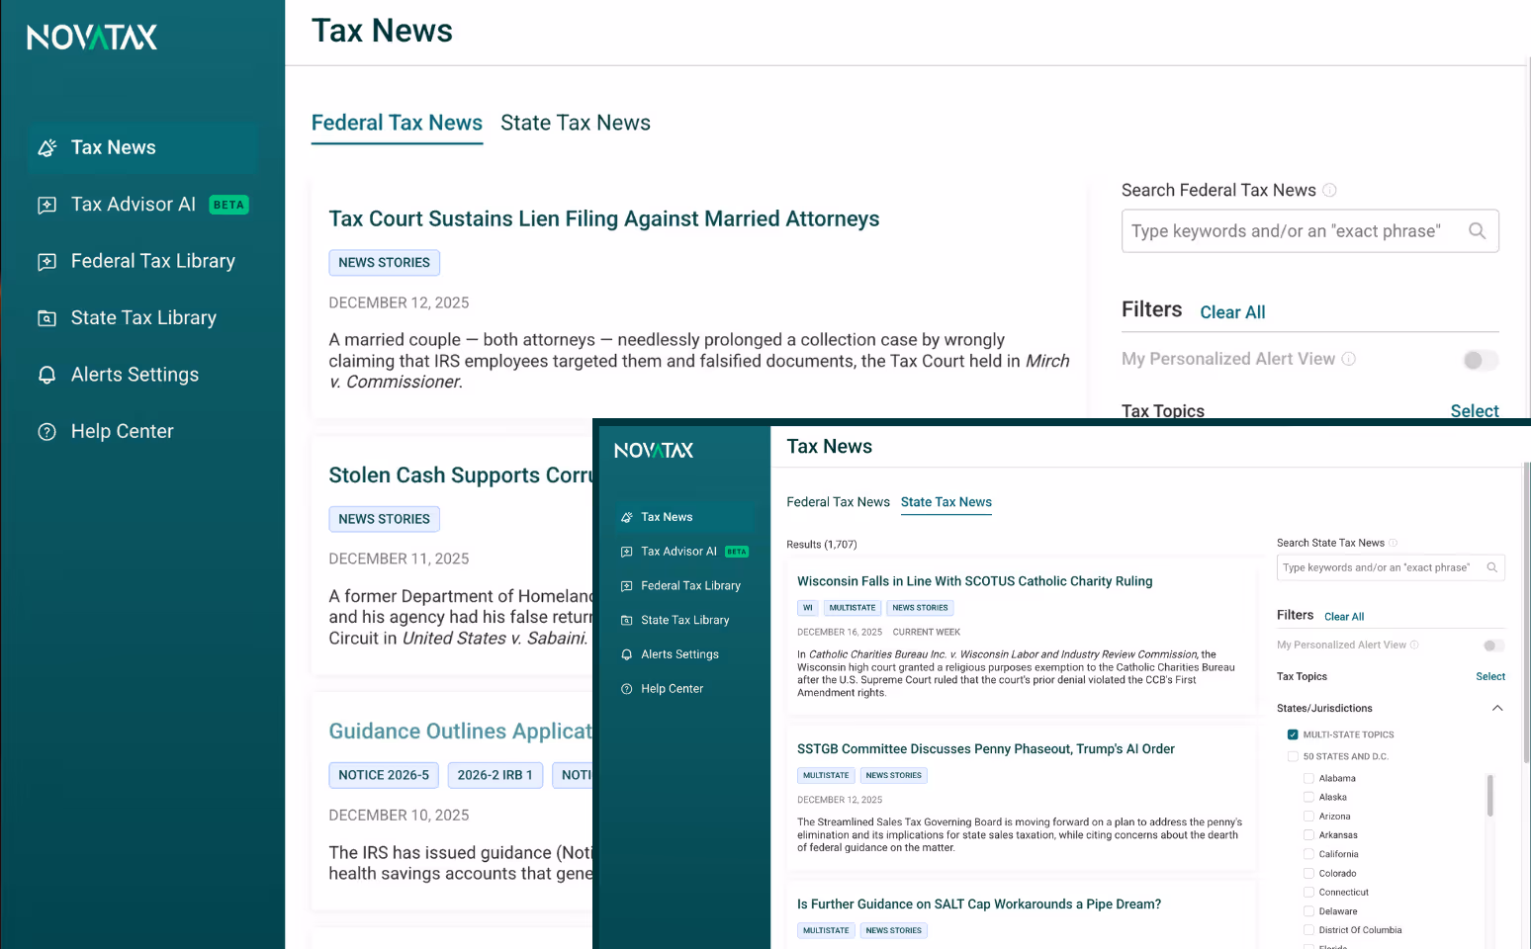This screenshot has width=1531, height=949.
Task: Check the Colorado checkbox
Action: 1308,873
